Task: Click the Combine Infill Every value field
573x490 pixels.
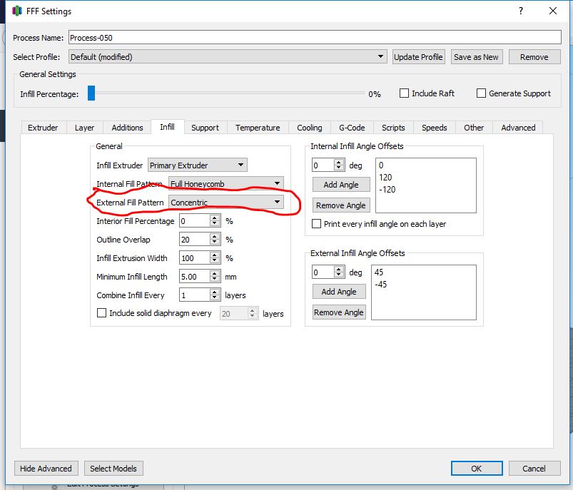Action: 194,295
